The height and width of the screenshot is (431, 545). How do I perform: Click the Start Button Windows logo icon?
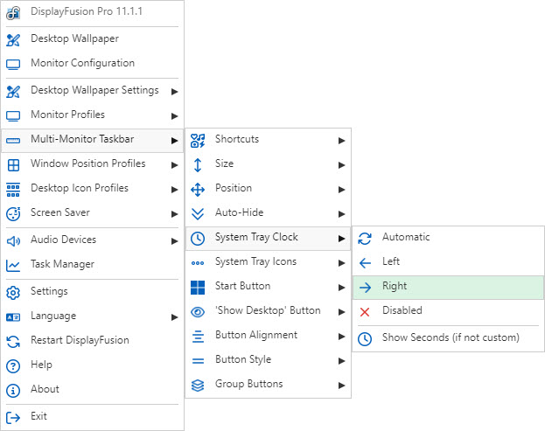pos(198,287)
